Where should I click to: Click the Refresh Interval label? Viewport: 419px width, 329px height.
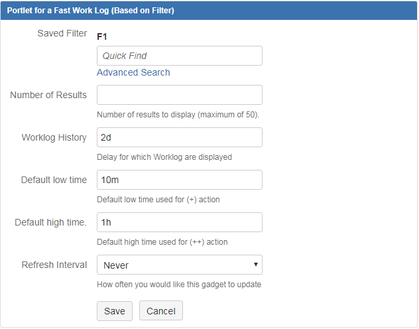(54, 265)
